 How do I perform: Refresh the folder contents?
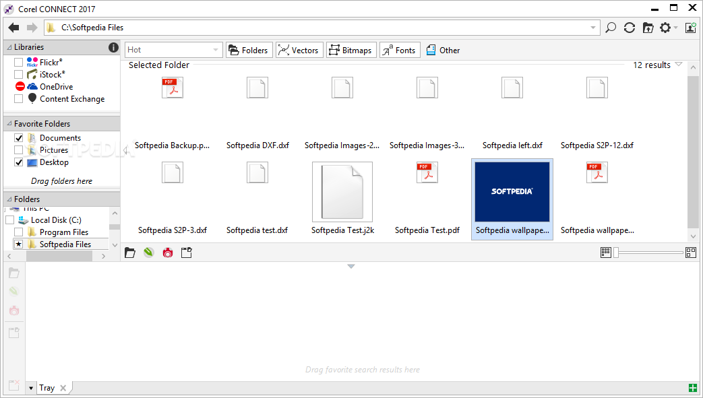click(630, 28)
